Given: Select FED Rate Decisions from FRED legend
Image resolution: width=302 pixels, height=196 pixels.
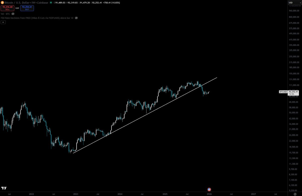Looking at the screenshot, I should pos(37,18).
